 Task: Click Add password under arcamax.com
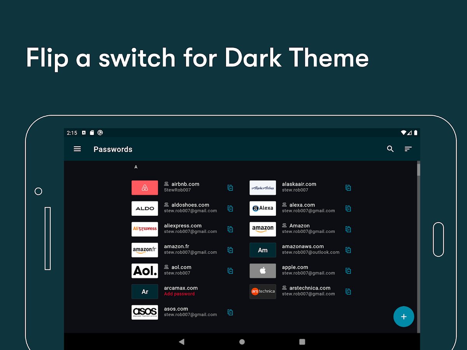point(179,294)
